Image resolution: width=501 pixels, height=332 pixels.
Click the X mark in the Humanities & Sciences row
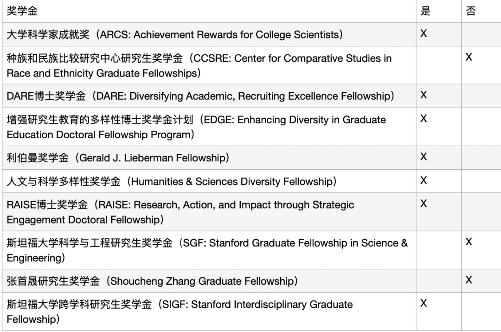click(x=423, y=180)
